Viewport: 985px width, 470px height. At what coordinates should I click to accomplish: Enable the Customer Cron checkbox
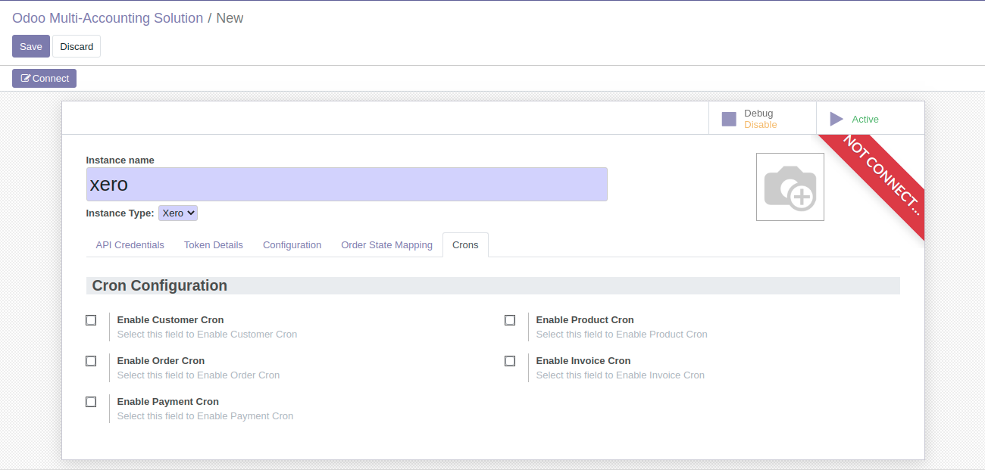tap(91, 320)
